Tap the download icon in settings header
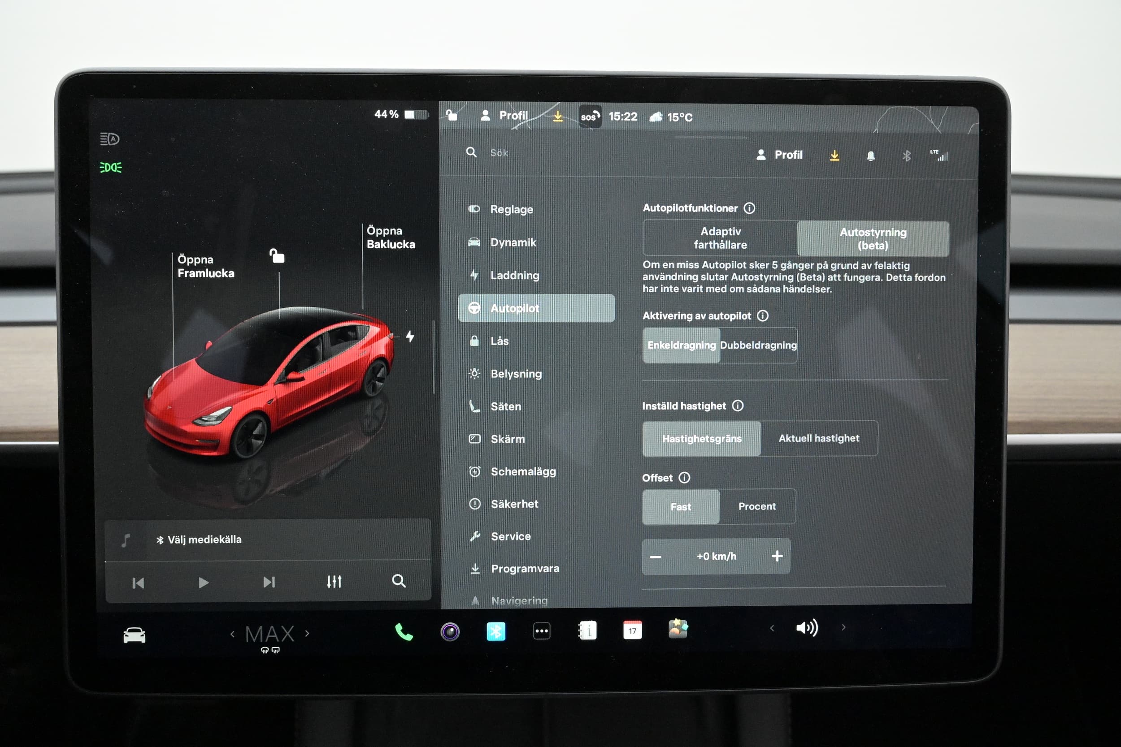Screen dimensions: 1121x747 [834, 156]
